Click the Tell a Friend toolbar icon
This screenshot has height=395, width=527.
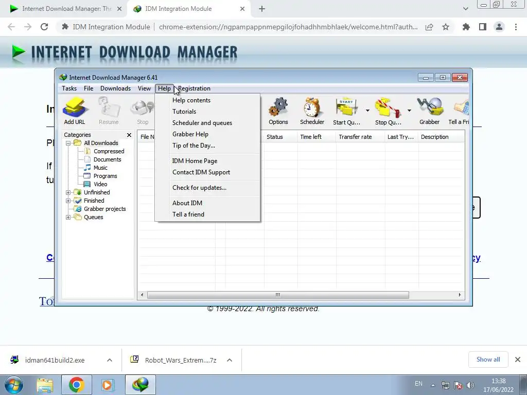(x=459, y=111)
